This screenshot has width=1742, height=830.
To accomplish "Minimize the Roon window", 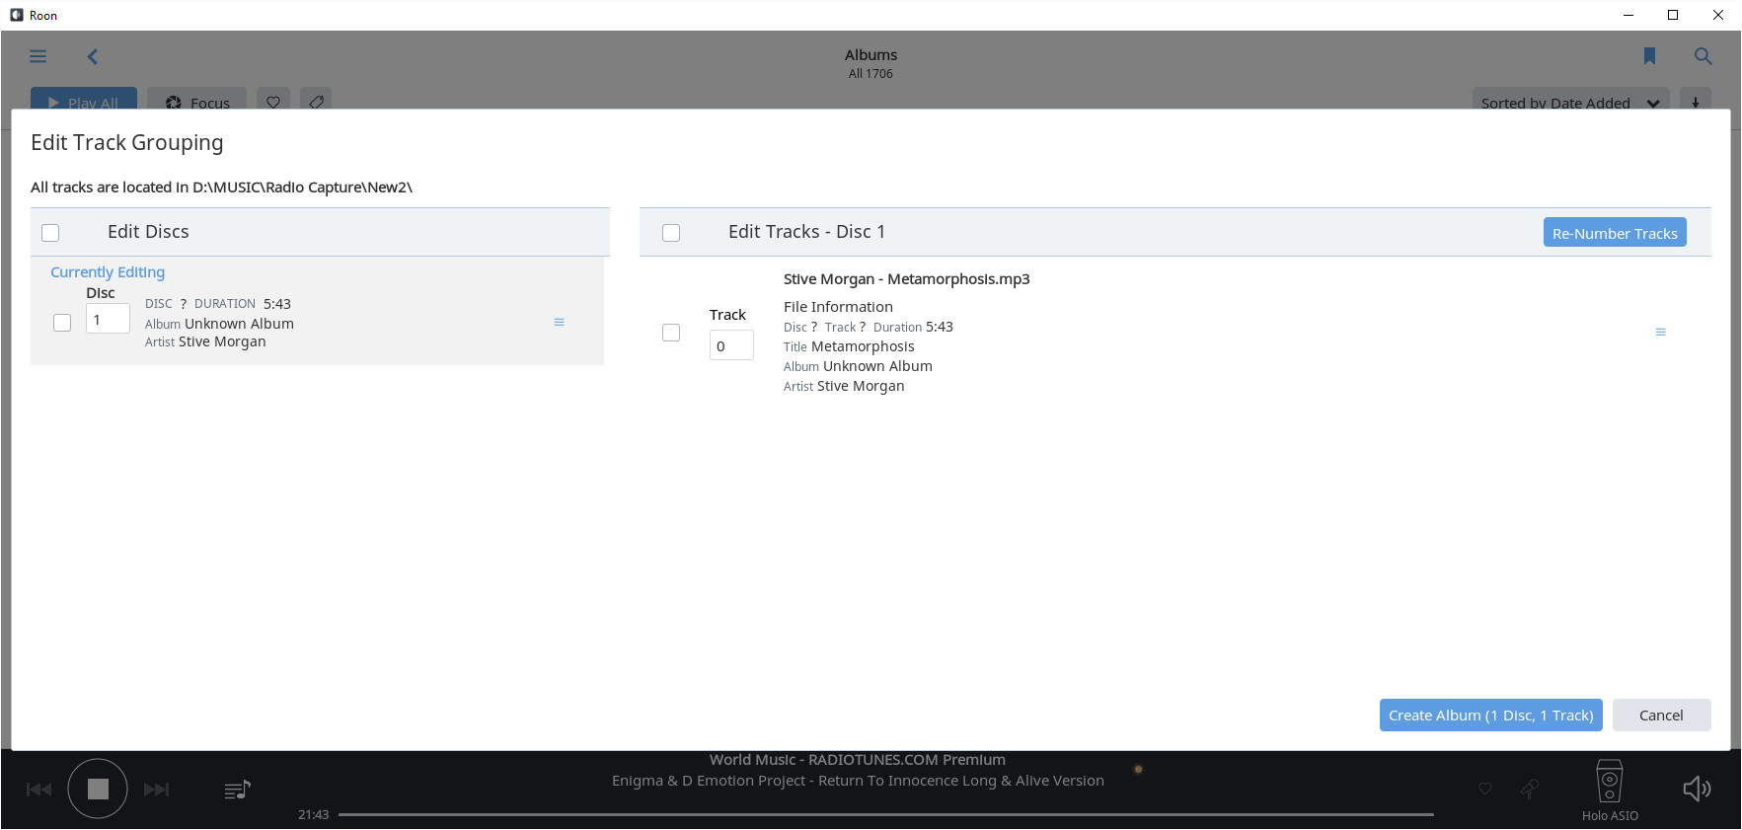I will pos(1628,15).
